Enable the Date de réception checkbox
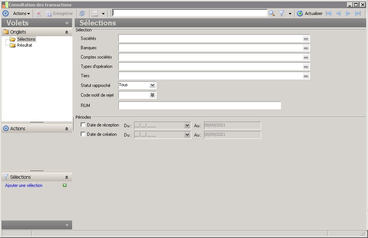Image resolution: width=368 pixels, height=238 pixels. click(x=83, y=125)
